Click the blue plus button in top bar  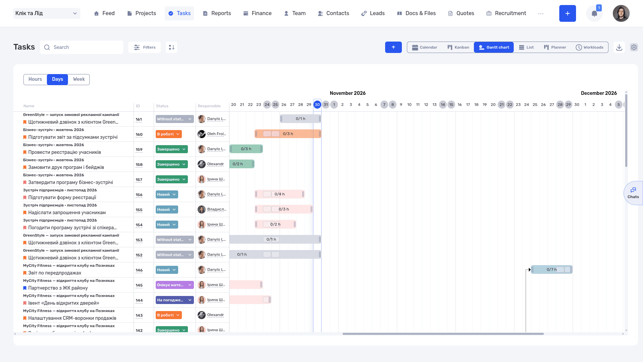point(567,13)
